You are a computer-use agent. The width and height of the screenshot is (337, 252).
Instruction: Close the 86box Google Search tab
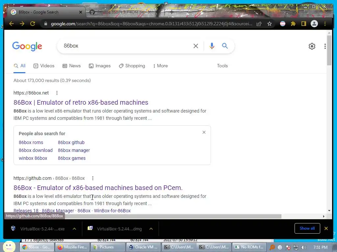81,12
